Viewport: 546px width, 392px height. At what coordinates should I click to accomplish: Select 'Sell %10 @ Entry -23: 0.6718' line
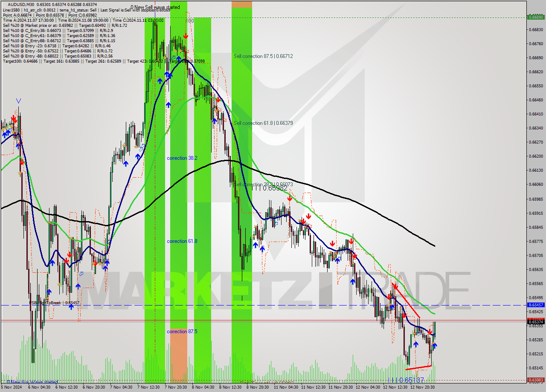[56, 46]
